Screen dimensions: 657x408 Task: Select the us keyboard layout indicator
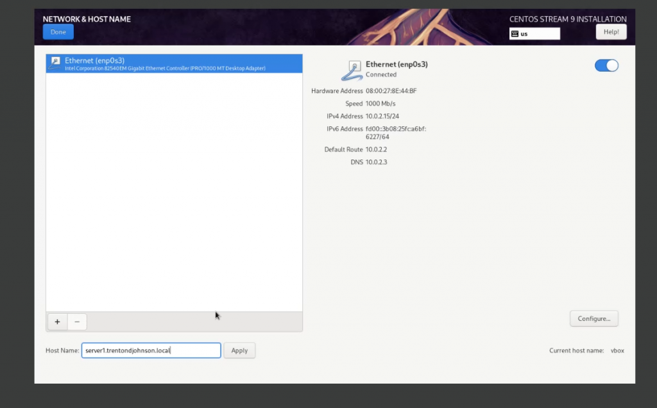pos(534,33)
